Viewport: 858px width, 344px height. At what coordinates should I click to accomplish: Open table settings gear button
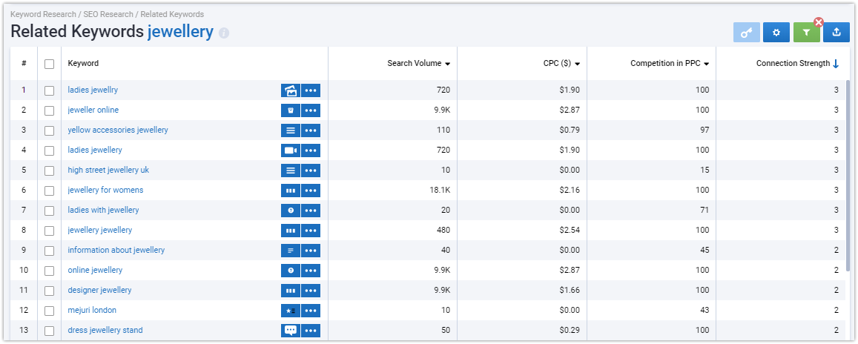[776, 33]
